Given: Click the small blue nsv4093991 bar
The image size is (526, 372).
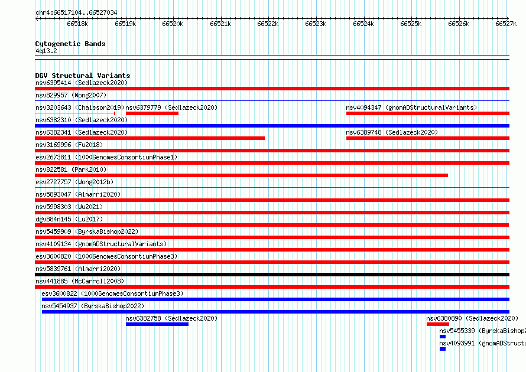Looking at the screenshot, I should tap(443, 349).
